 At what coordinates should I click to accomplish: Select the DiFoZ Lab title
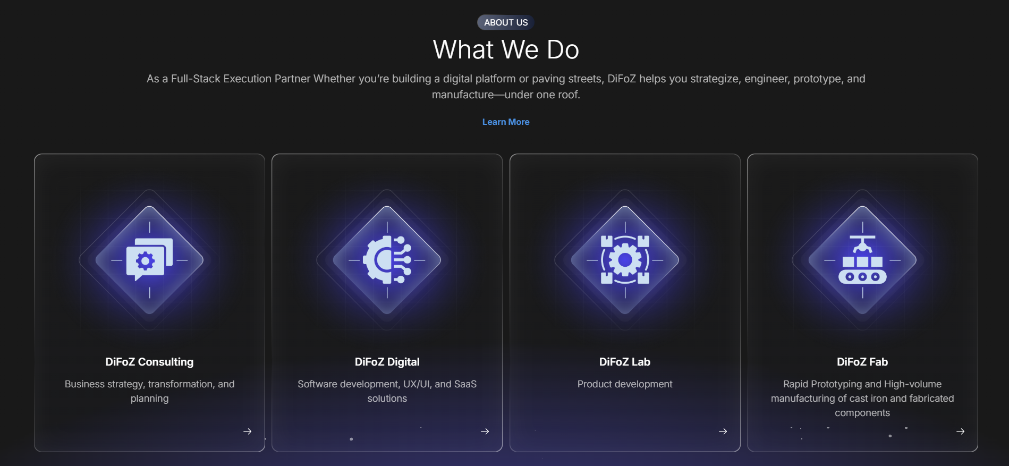(x=625, y=362)
